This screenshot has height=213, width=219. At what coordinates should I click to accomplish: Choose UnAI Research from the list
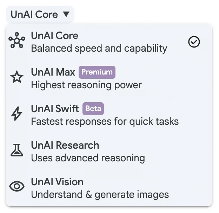[x=109, y=151]
